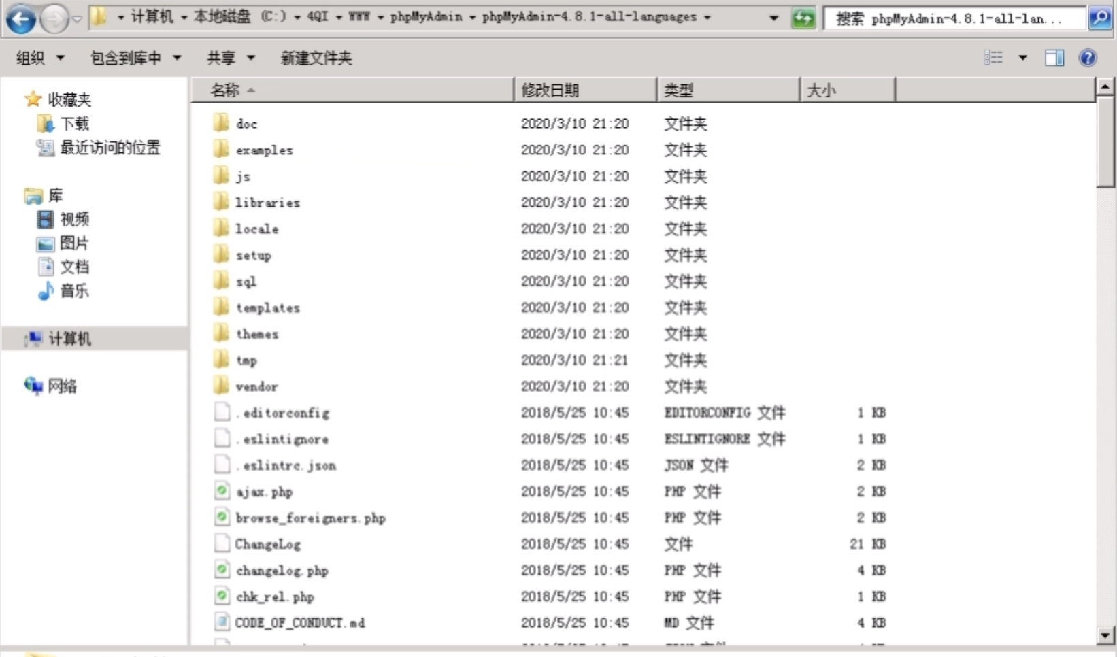
Task: Open the recent pages dropdown beside Forward
Action: coord(77,19)
